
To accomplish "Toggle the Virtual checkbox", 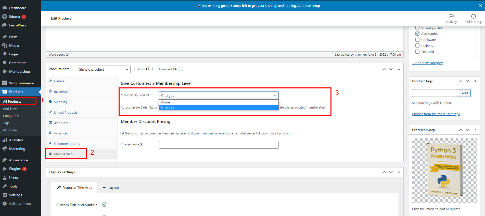I will point(150,69).
